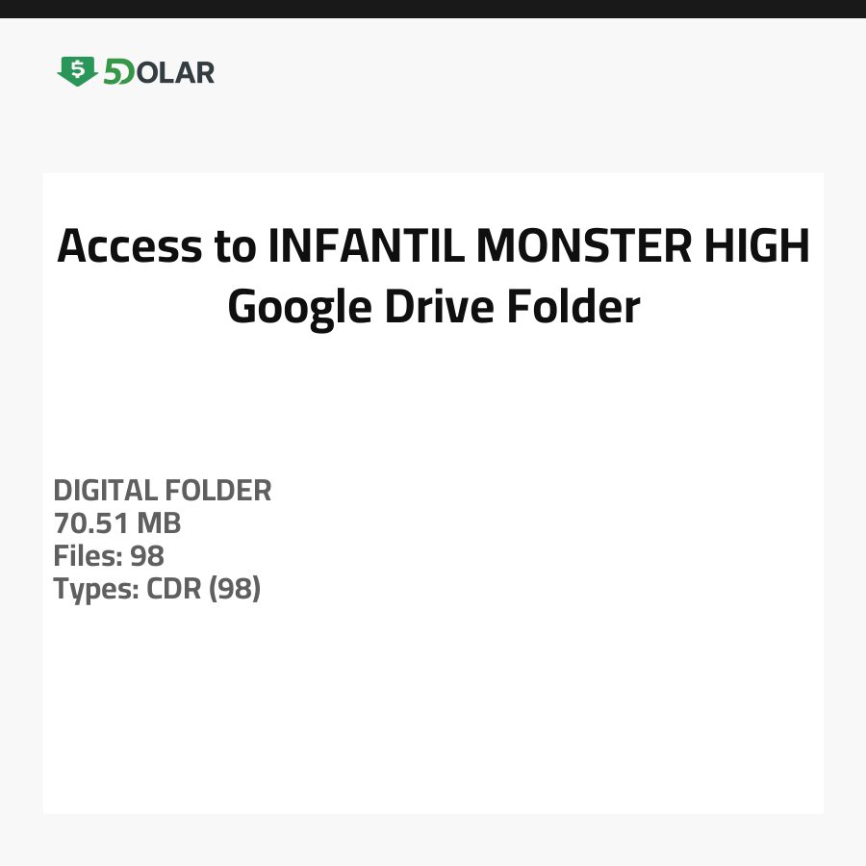This screenshot has width=866, height=866.
Task: Click the black bar at the top
Action: point(433,9)
